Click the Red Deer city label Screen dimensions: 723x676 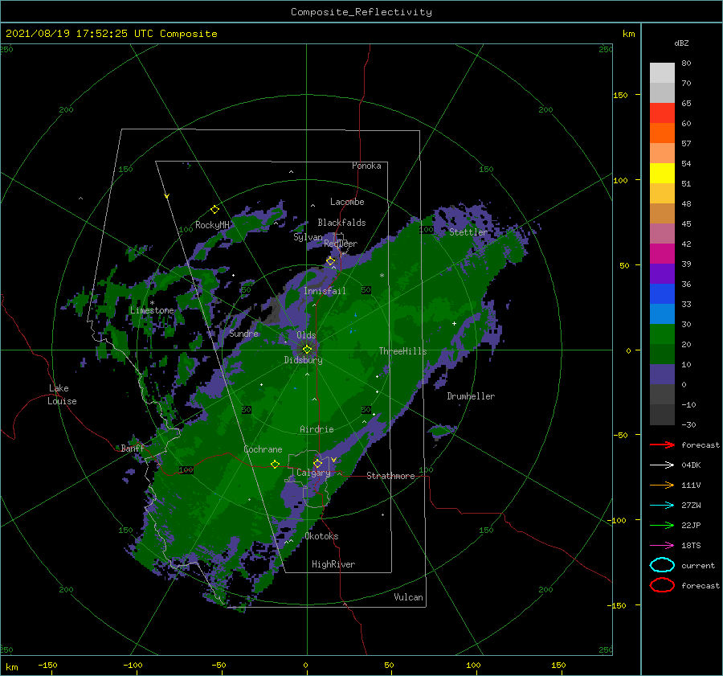[x=341, y=244]
